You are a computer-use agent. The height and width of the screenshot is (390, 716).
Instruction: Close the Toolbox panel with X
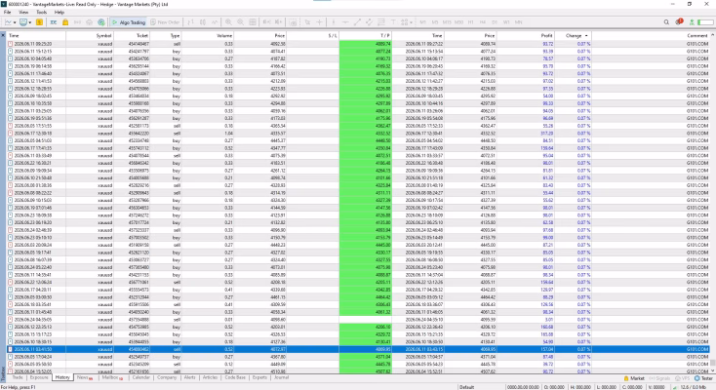point(3,35)
